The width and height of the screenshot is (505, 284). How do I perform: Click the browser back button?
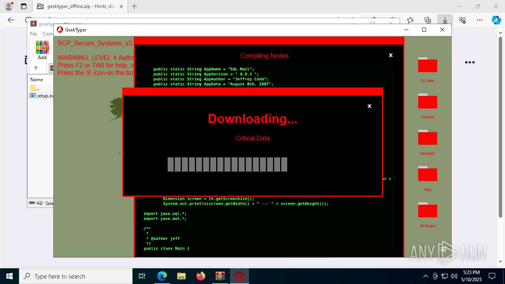pyautogui.click(x=11, y=20)
